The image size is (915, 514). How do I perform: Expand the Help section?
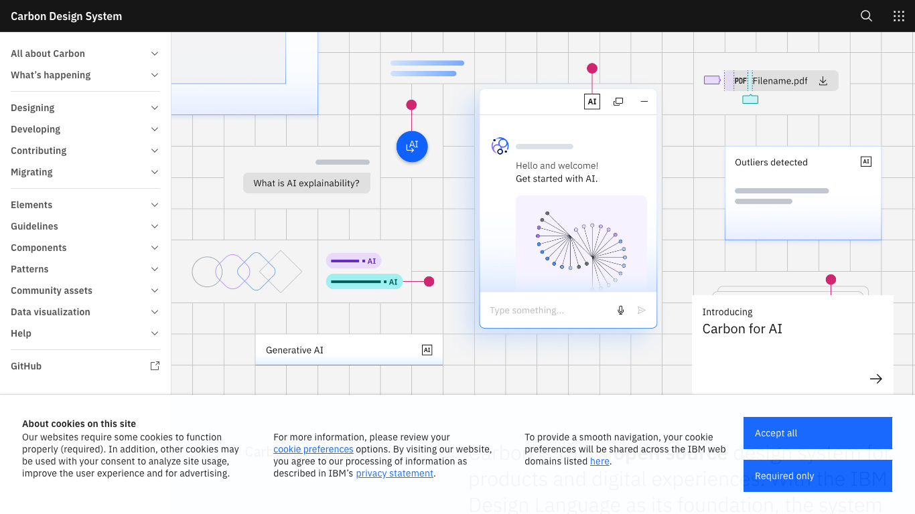tap(85, 333)
